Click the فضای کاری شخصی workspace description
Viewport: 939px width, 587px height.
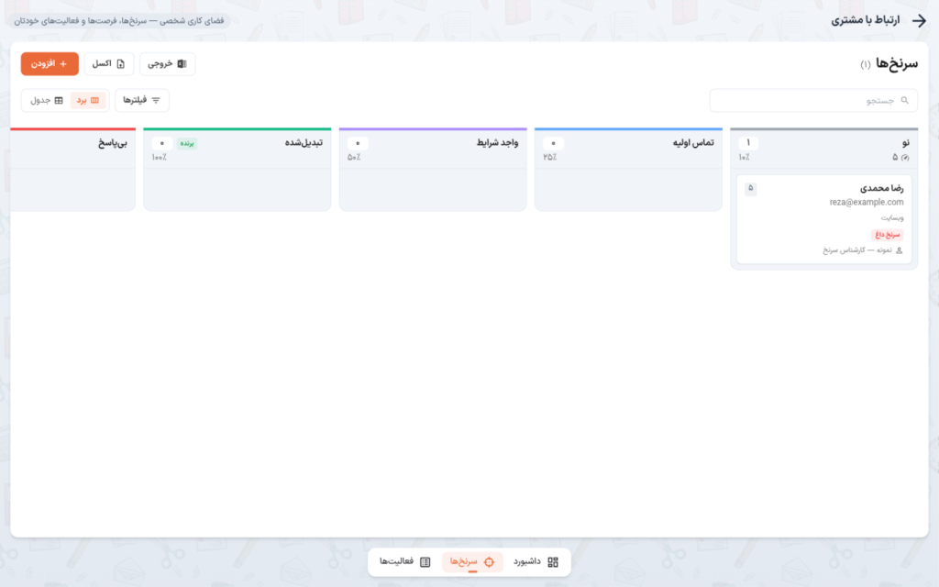coord(119,21)
